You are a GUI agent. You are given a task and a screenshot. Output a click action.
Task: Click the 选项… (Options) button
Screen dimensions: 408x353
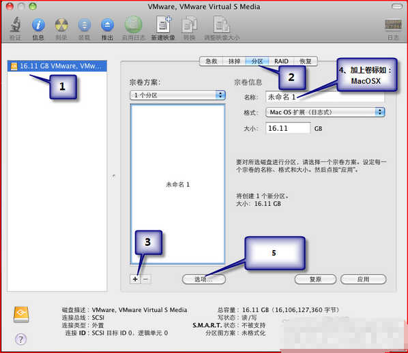[204, 279]
